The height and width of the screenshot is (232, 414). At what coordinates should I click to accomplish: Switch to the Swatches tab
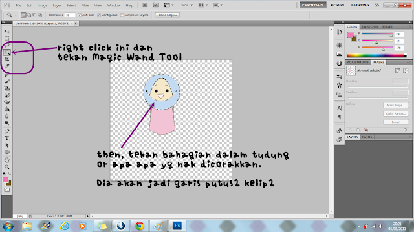(x=369, y=26)
